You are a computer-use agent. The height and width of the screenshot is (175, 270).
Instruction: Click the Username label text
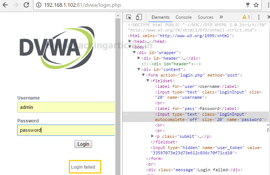(x=29, y=98)
